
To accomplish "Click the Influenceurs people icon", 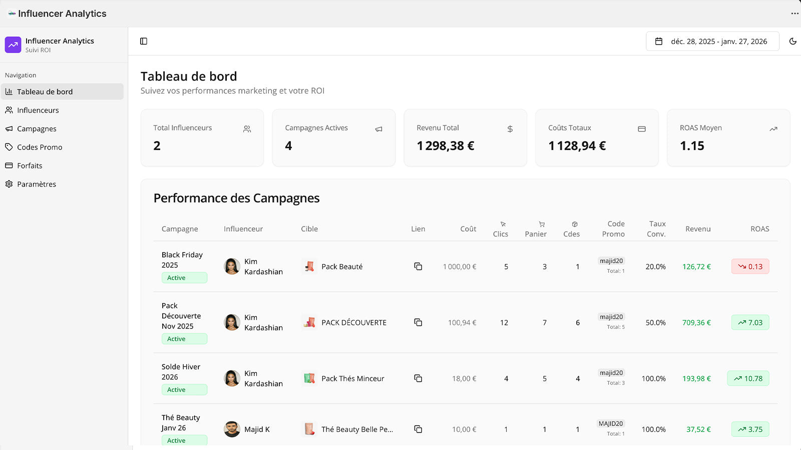I will click(9, 110).
